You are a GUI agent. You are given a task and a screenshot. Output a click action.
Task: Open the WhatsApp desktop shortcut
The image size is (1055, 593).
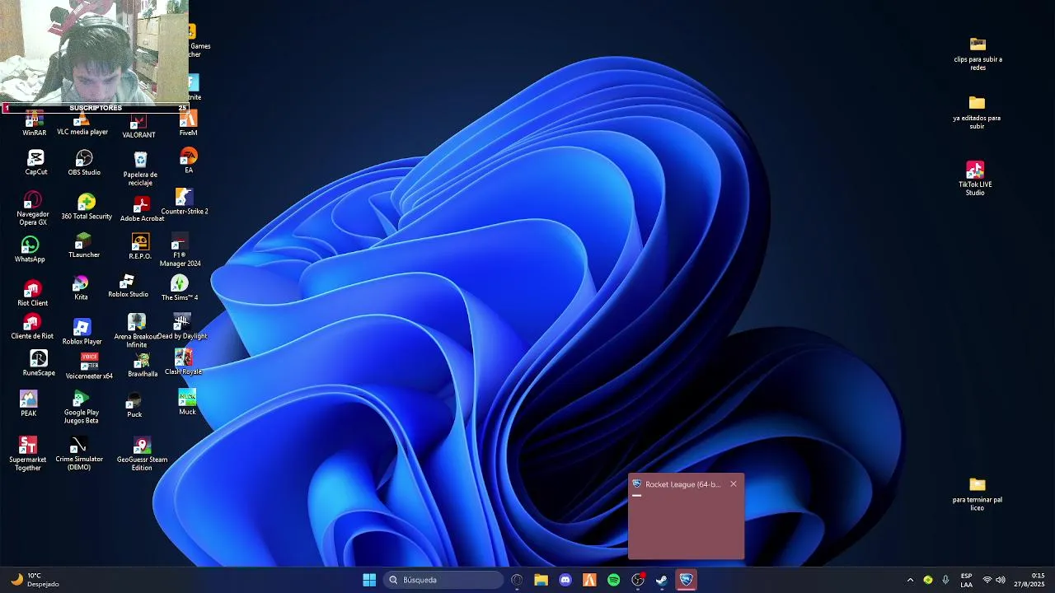30,250
